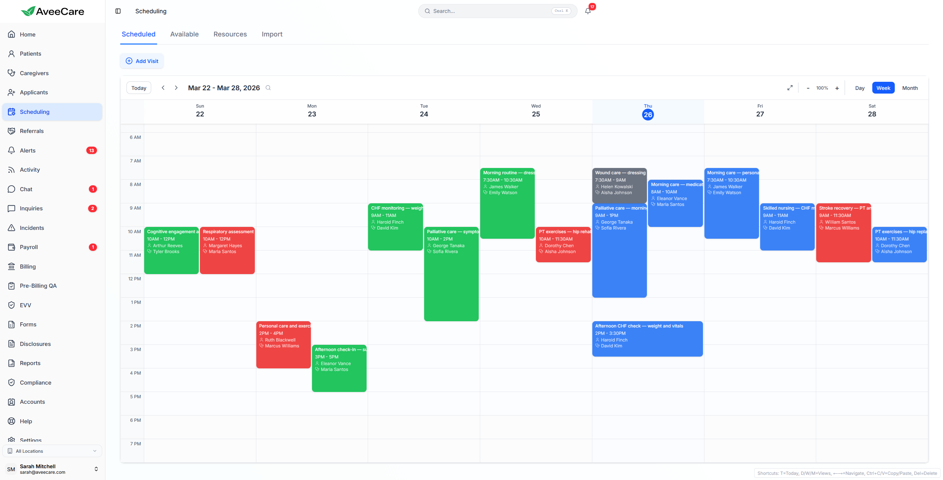Screen dimensions: 943x480
Task: Open the Resources tab
Action: 230,34
